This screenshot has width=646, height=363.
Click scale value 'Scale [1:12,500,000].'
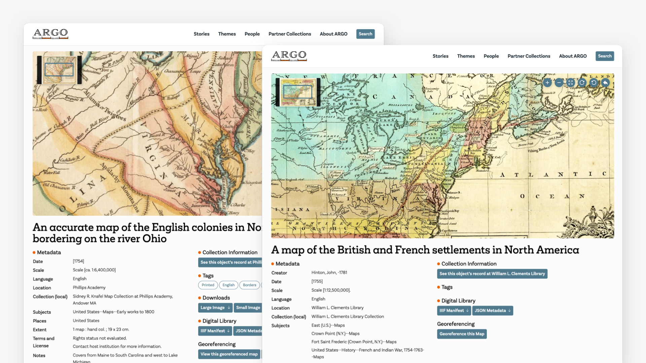(331, 290)
